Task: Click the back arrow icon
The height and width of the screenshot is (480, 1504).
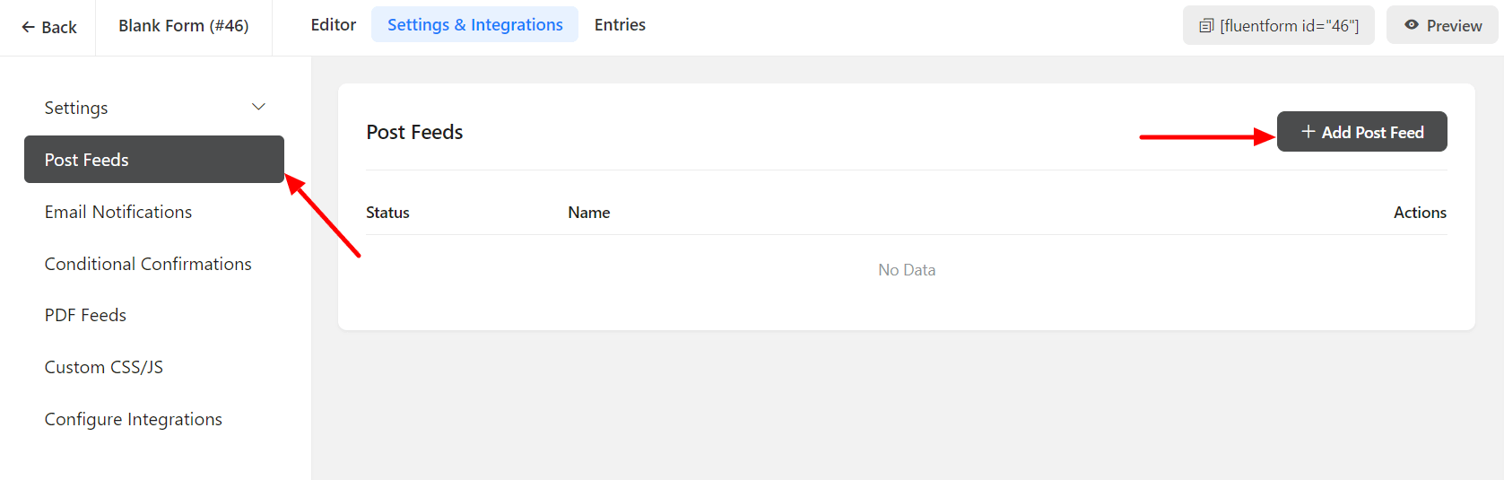Action: [28, 27]
